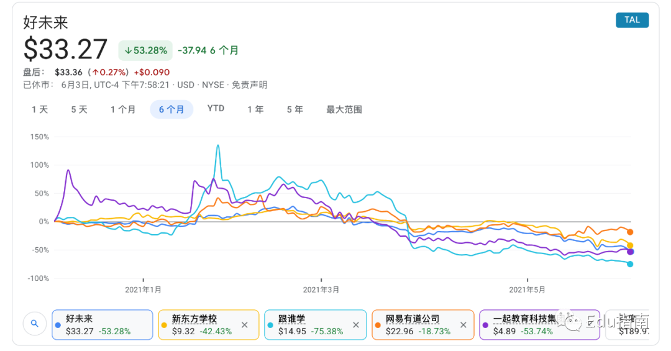
Task: Select the 5 年 time range
Action: tap(295, 109)
